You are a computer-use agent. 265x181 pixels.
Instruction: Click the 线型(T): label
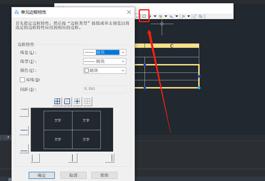pos(28,61)
